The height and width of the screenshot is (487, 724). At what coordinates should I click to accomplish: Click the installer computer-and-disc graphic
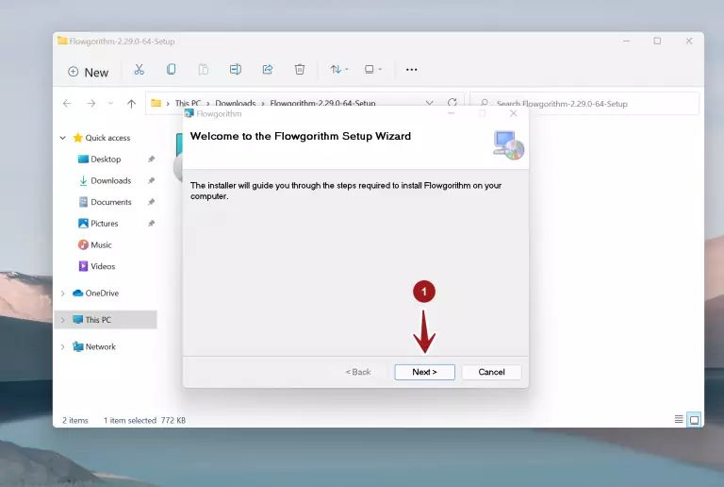click(x=508, y=145)
